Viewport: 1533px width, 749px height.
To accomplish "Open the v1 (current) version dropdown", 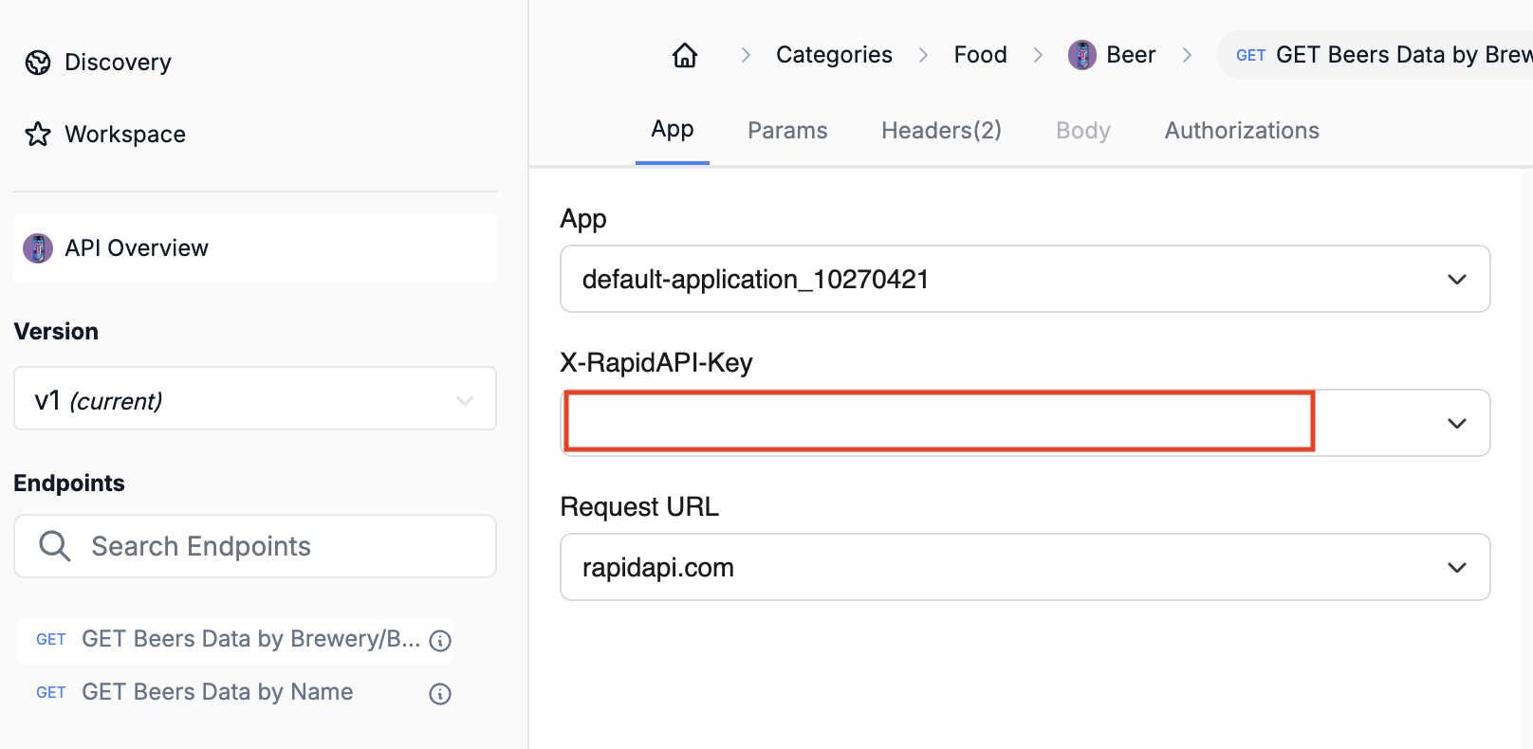I will pos(255,399).
